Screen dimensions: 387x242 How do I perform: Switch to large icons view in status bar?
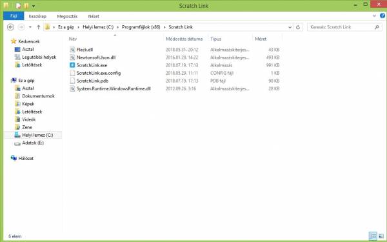tap(381, 236)
